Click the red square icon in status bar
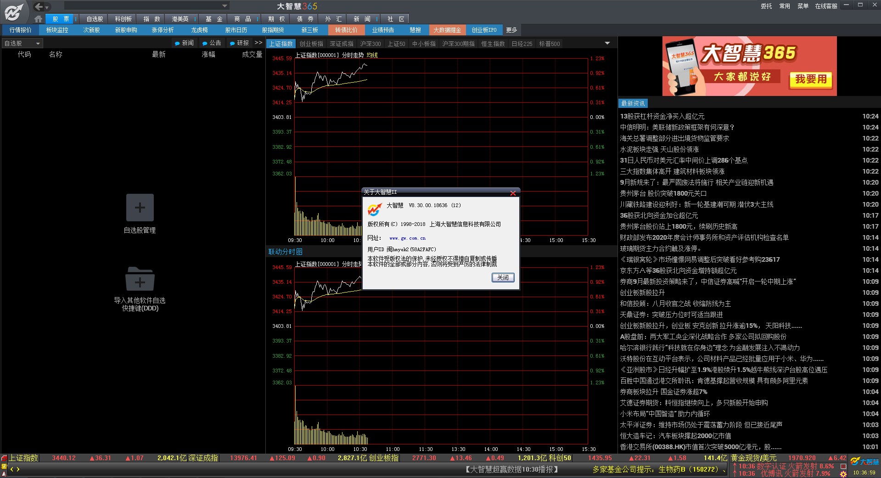The width and height of the screenshot is (881, 478). 843,466
